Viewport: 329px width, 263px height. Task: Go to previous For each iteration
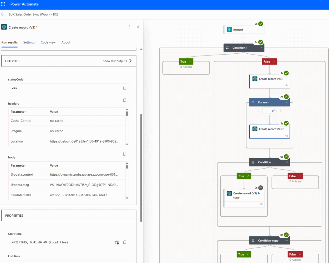[258, 110]
